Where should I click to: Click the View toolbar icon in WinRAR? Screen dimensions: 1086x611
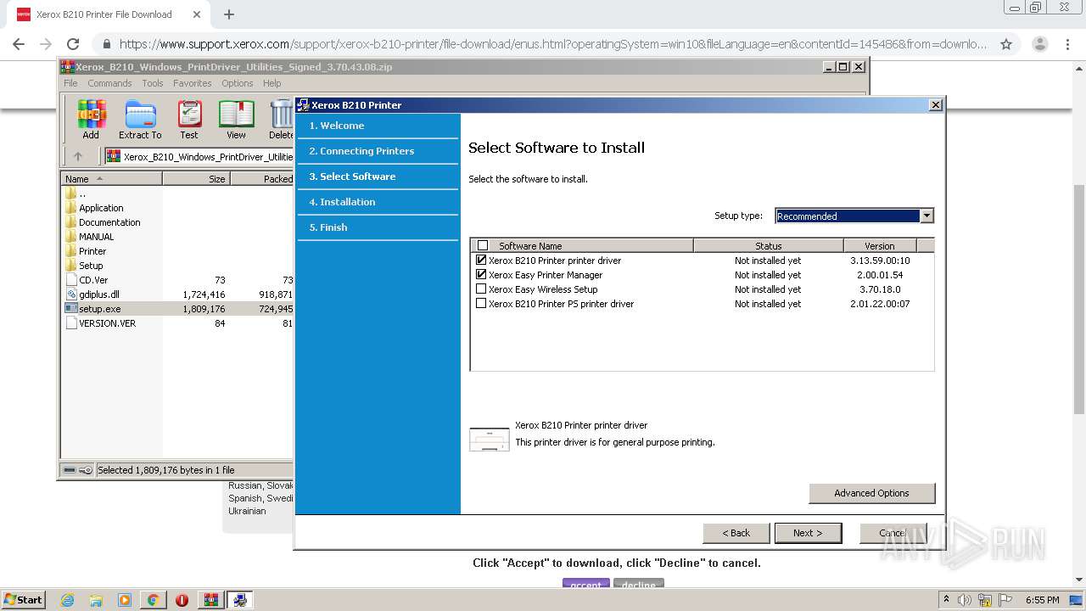[x=236, y=120]
